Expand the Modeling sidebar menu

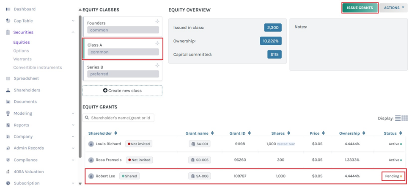click(x=73, y=113)
